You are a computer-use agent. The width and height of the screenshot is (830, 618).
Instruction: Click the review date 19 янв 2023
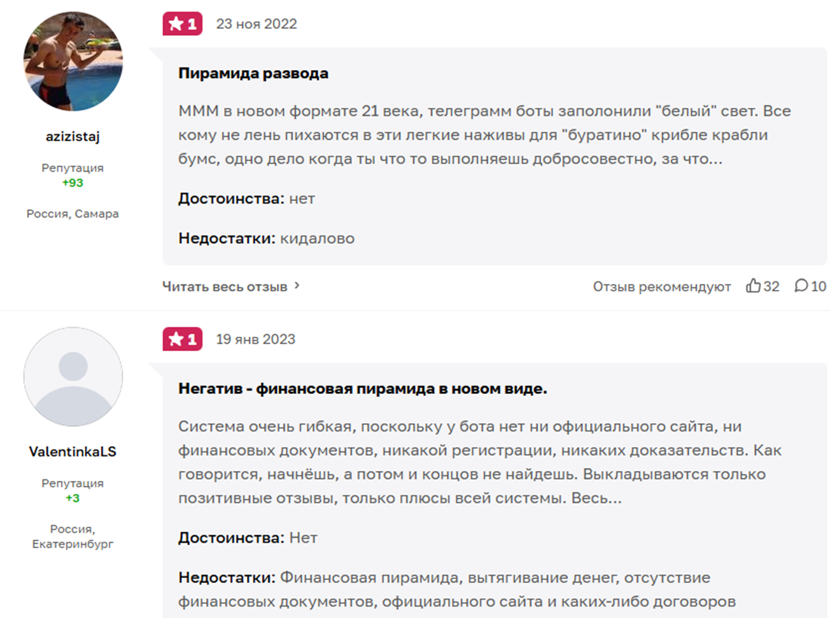255,339
